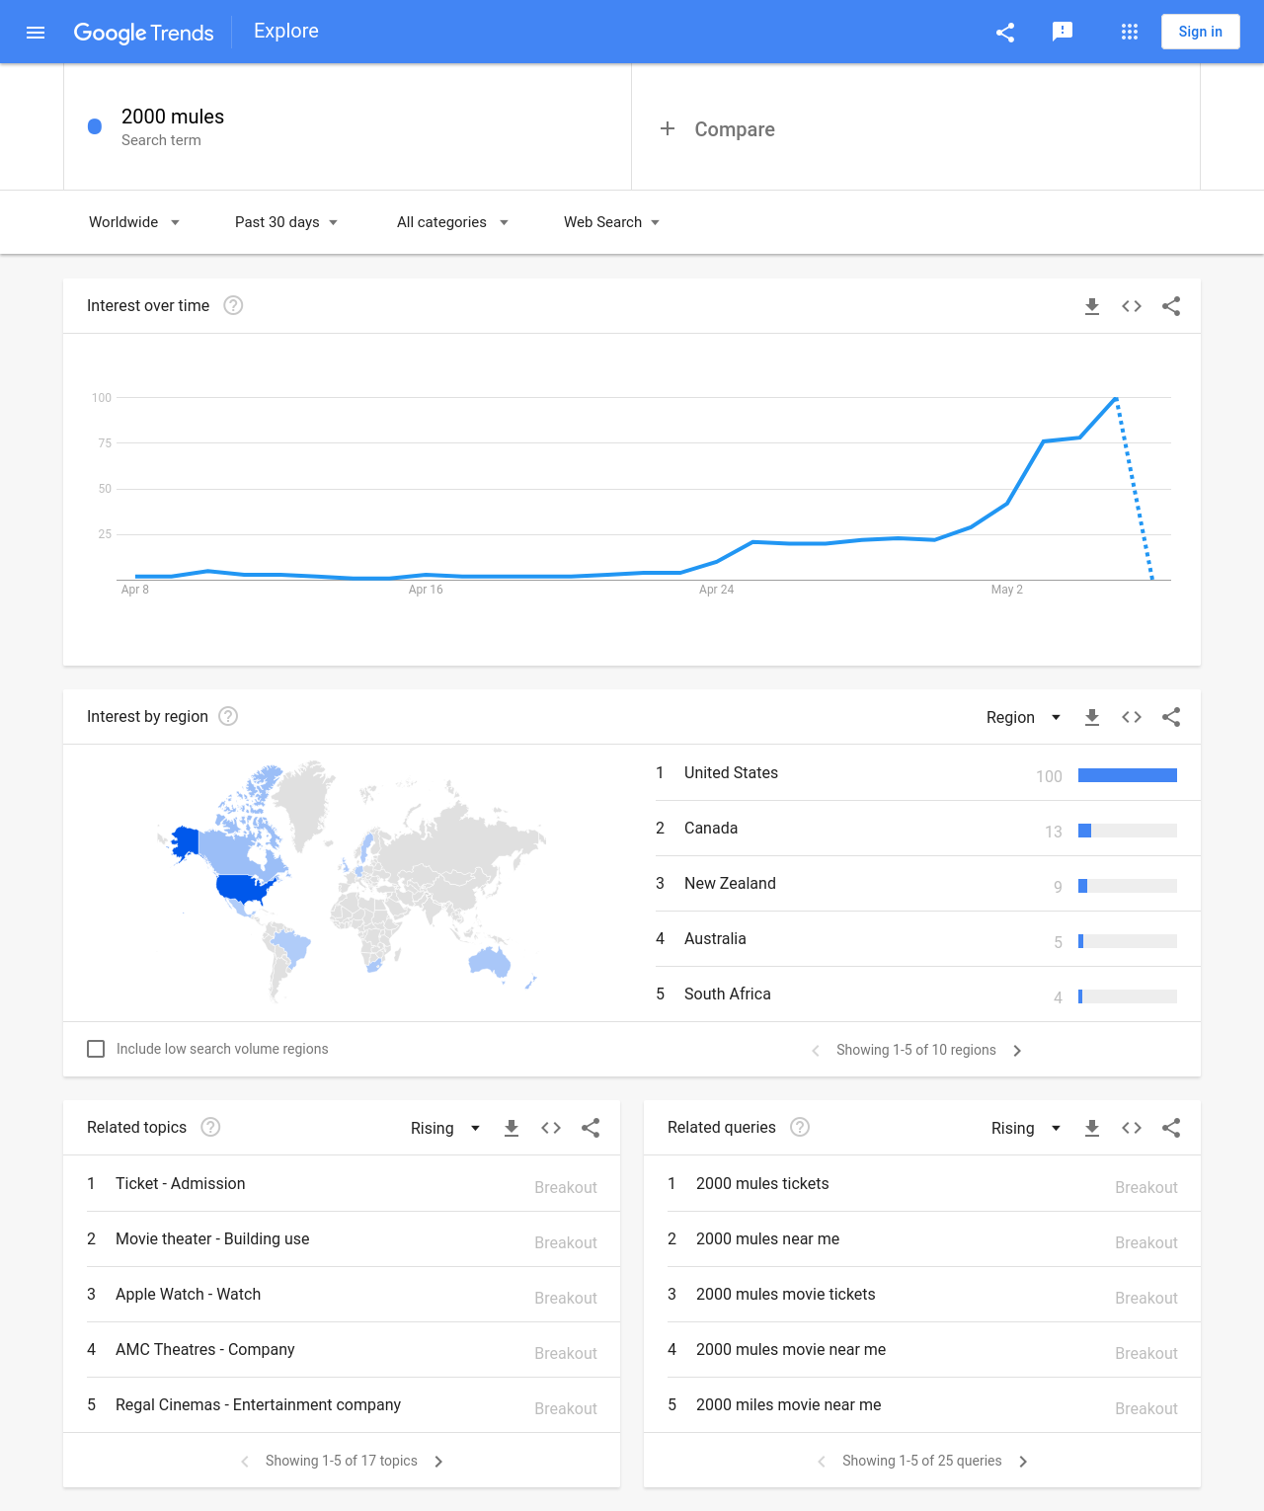The height and width of the screenshot is (1511, 1264).
Task: Embed the Related topics widget
Action: 551,1128
